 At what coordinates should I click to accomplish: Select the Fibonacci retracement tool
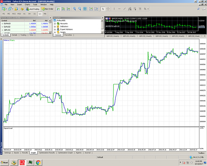click(135, 9)
